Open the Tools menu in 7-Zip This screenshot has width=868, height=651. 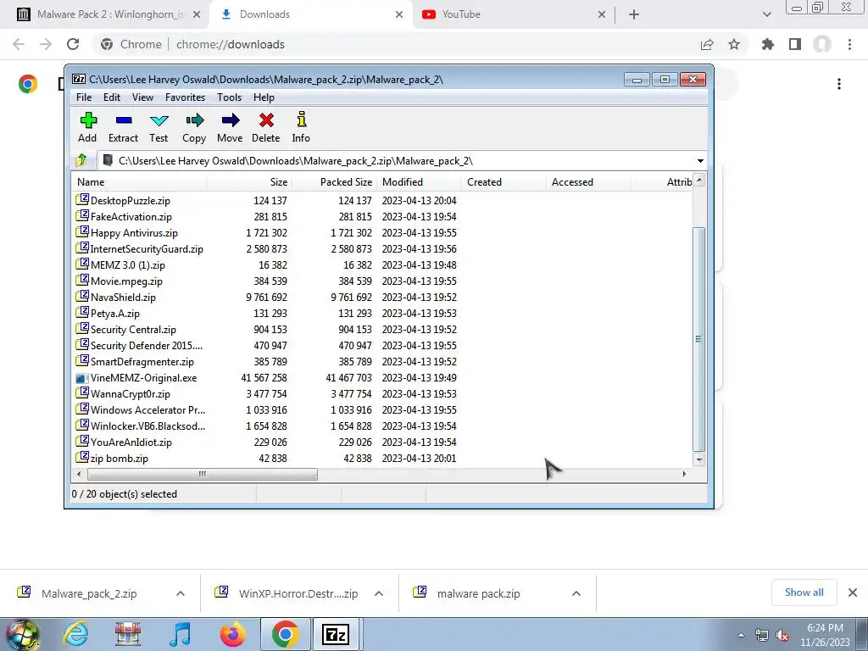229,97
